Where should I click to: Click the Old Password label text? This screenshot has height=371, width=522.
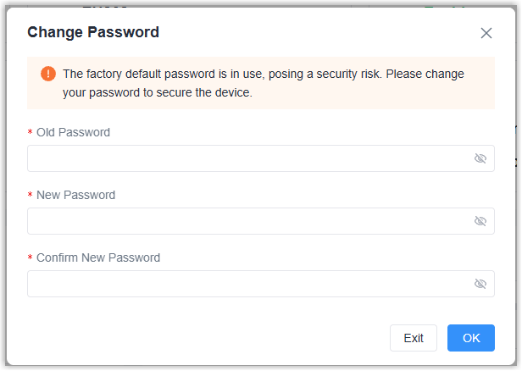tap(73, 132)
